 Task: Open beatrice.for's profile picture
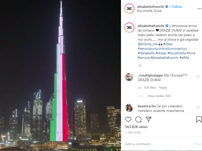click(129, 108)
